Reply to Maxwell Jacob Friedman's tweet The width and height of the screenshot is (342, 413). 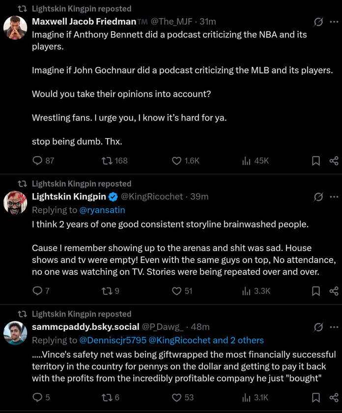(x=37, y=160)
